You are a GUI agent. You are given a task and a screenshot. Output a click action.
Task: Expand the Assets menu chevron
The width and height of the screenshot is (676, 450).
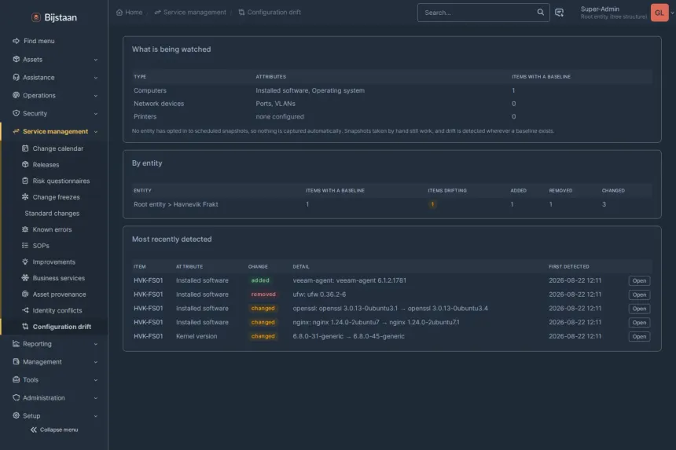[96, 60]
